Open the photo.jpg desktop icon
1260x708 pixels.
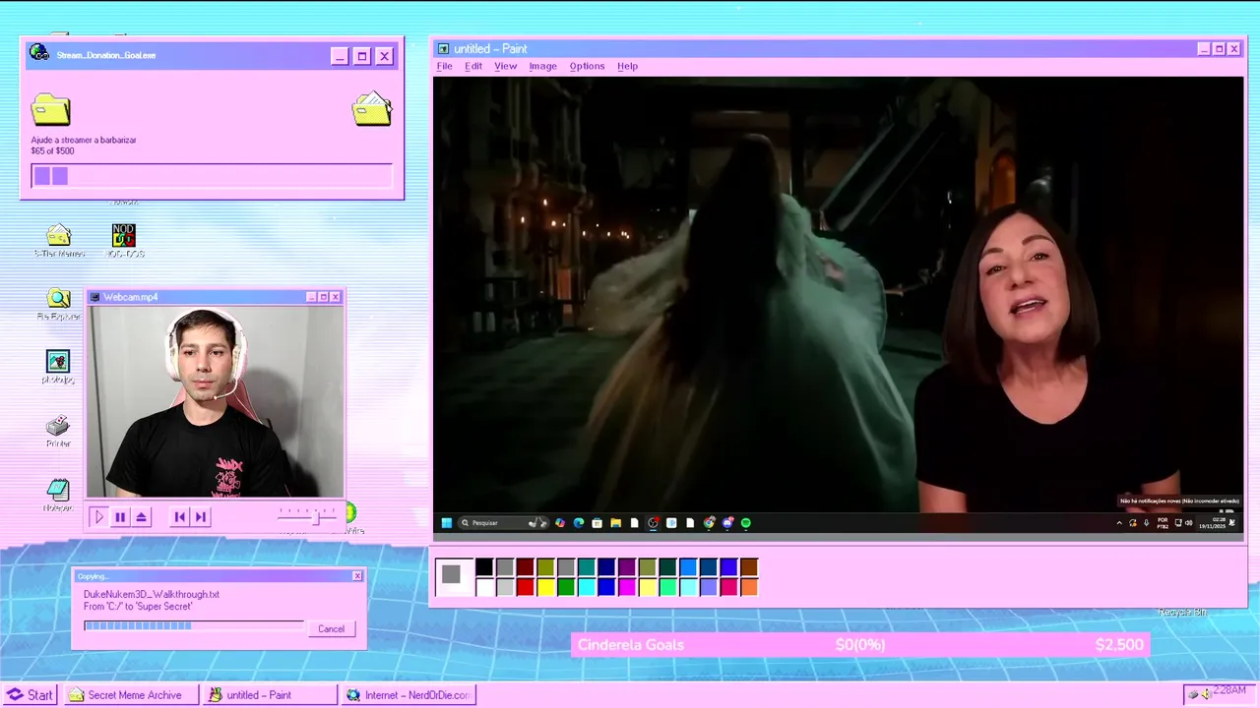[58, 368]
